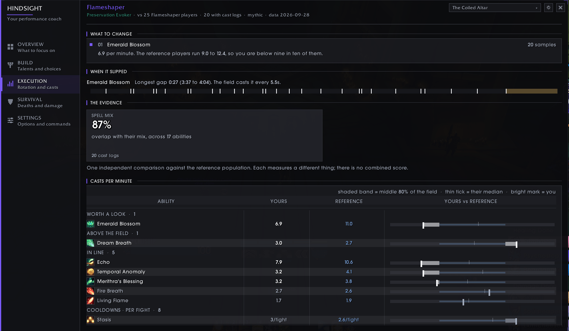The width and height of the screenshot is (569, 331).
Task: Click Dream Breath yours vs reference bar
Action: [472, 244]
